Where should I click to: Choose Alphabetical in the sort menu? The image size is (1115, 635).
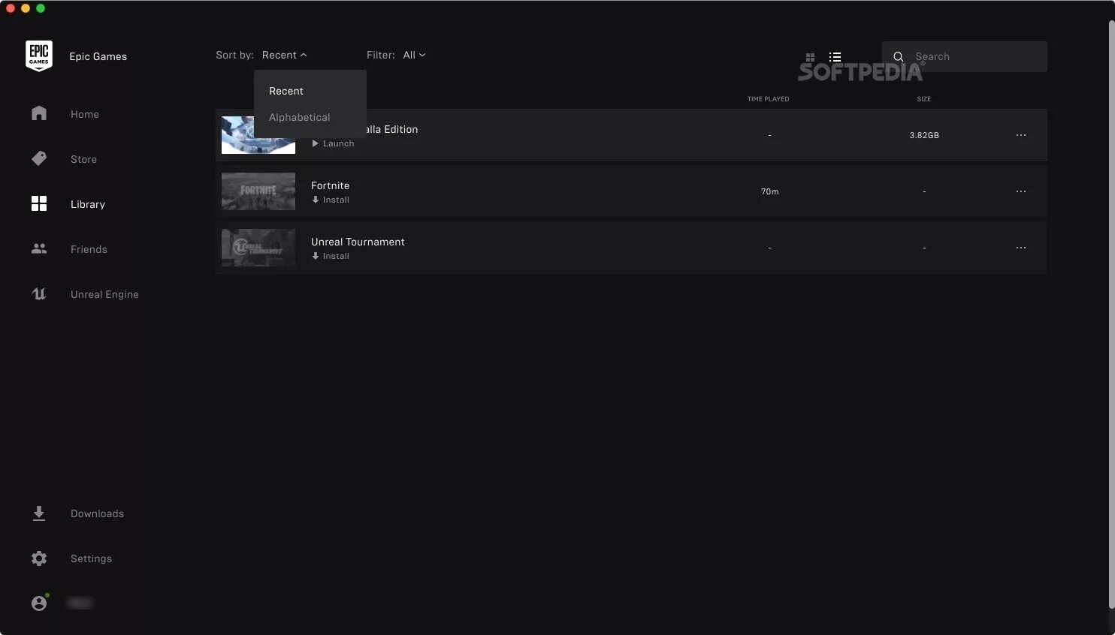[299, 117]
